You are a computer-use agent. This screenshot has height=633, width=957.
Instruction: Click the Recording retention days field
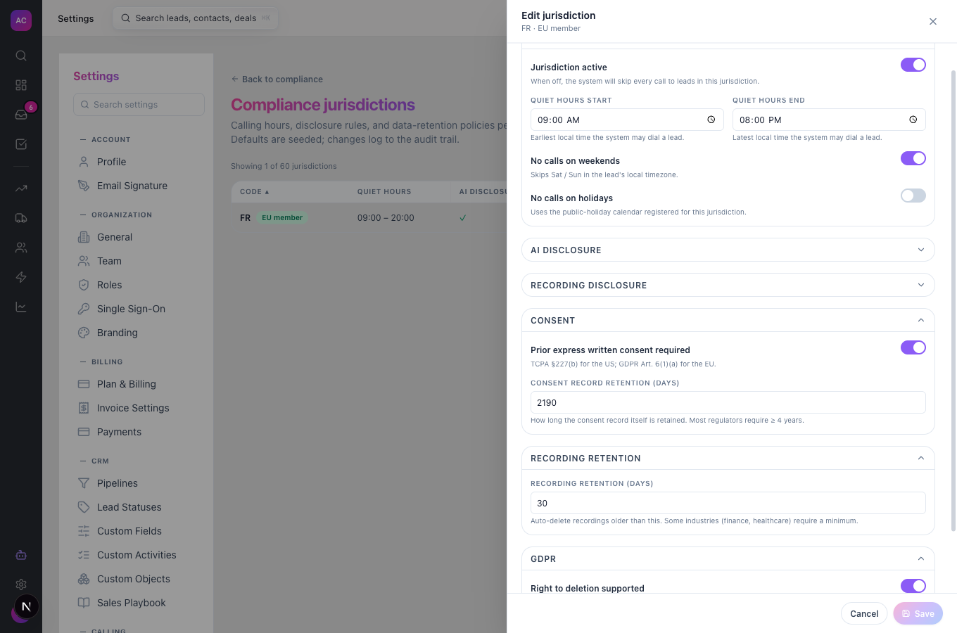(728, 503)
